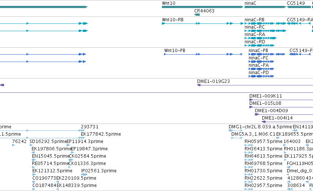Select the Wnt10 gene bar
Image resolution: width=313 pixels, height=191 pixels.
(203, 7)
